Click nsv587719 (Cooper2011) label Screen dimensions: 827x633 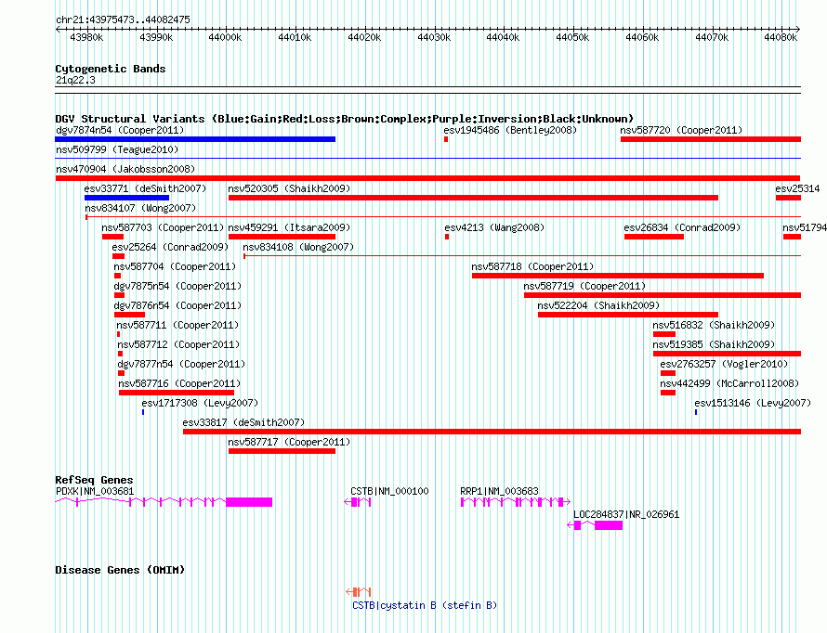coord(584,286)
